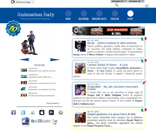Click the Burqa article thumbnail
Viewport: 156px width, 130px height.
pyautogui.click(x=80, y=46)
